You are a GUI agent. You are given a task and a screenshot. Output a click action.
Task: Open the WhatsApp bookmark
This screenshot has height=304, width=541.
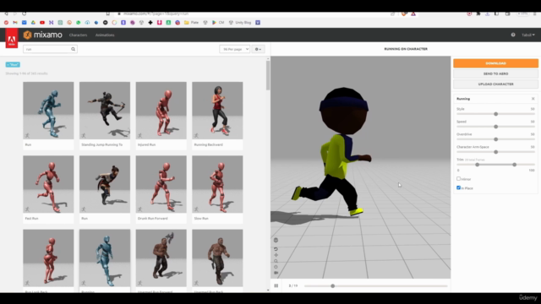coord(79,23)
